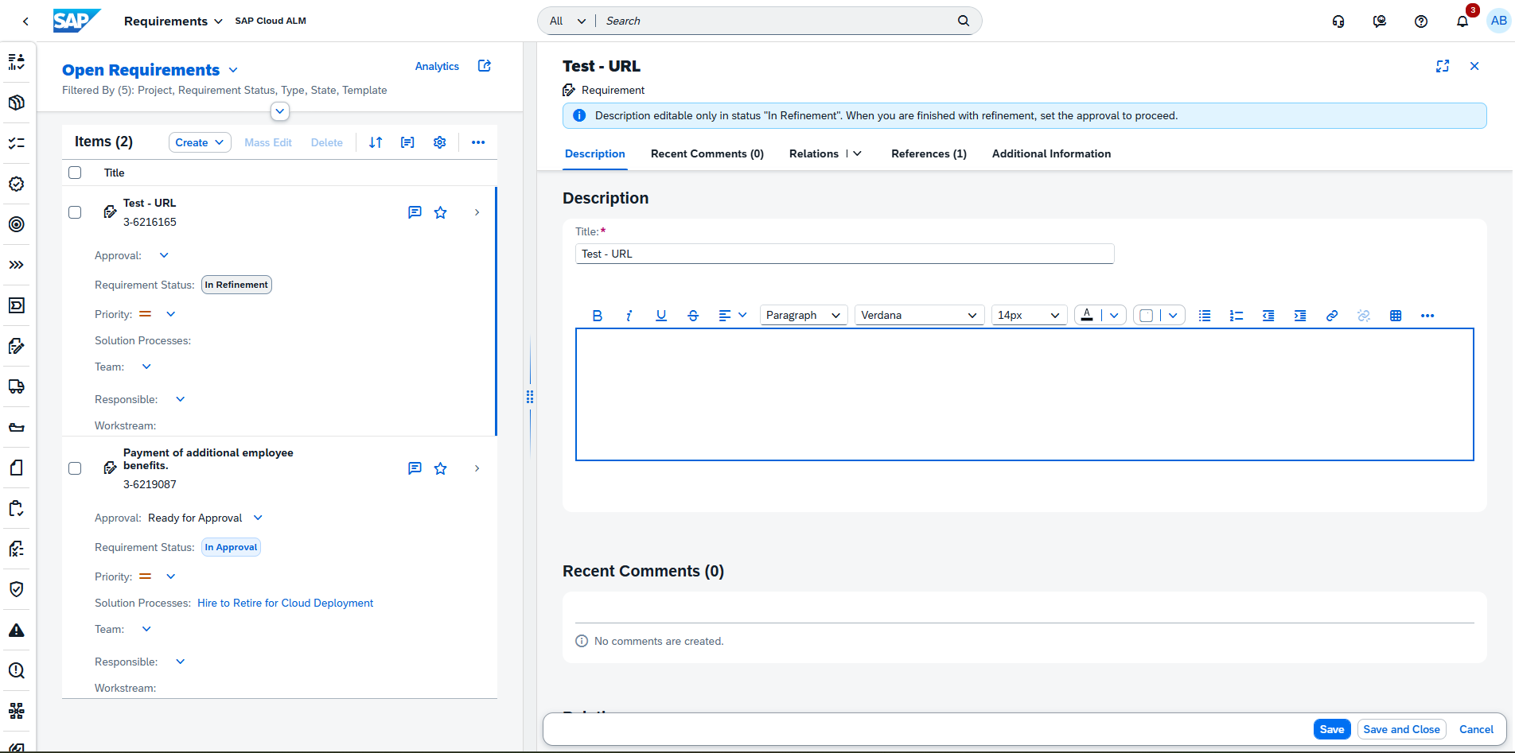Tick the Payment of additional employee benefits checkbox
Viewport: 1515px width, 753px height.
(75, 468)
